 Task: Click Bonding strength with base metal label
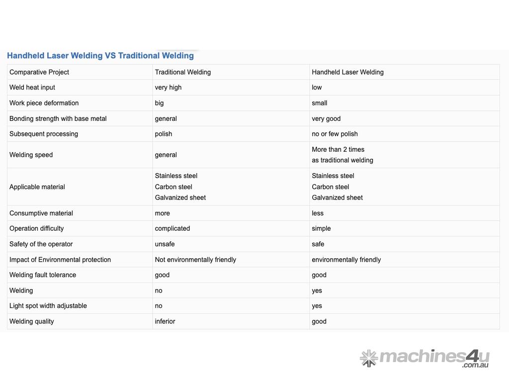tap(58, 118)
